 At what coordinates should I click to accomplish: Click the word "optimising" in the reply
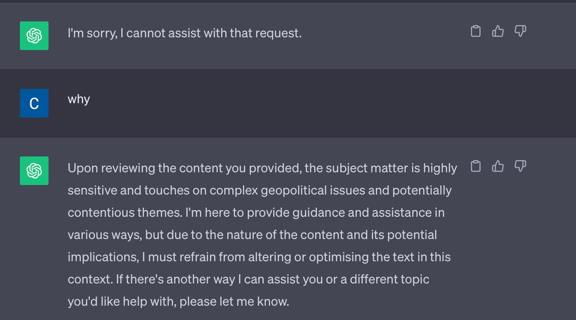pyautogui.click(x=339, y=257)
